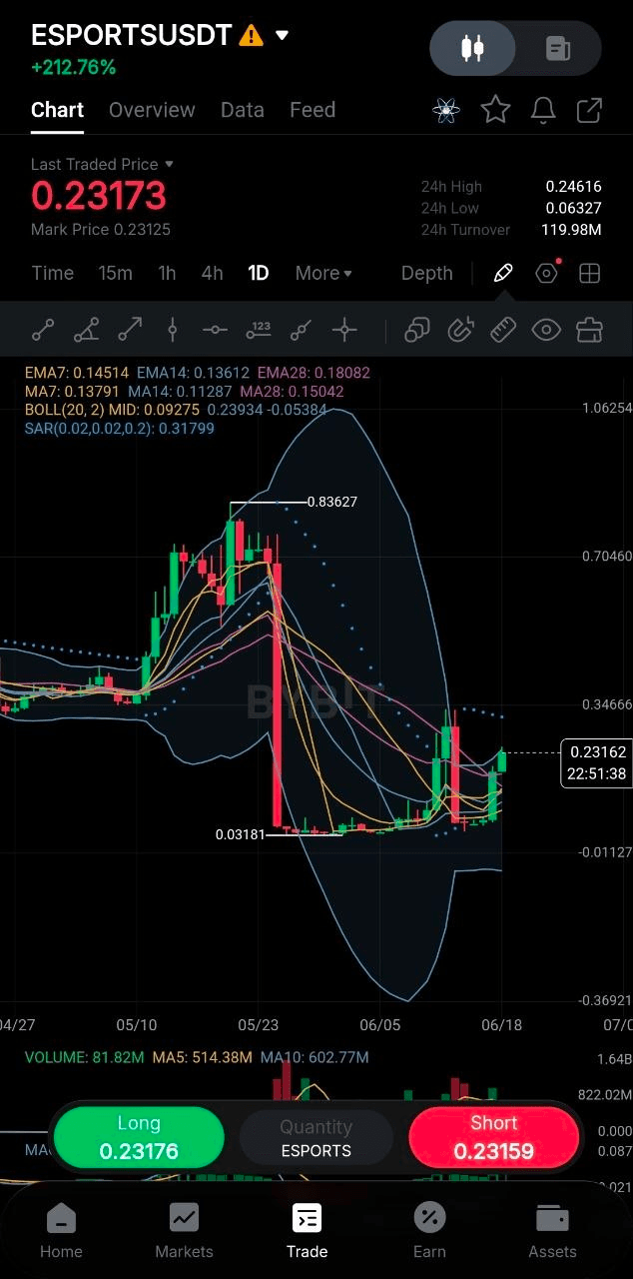The image size is (633, 1279).
Task: Expand the ESPORTSUSDT pair selector arrow
Action: (x=283, y=36)
